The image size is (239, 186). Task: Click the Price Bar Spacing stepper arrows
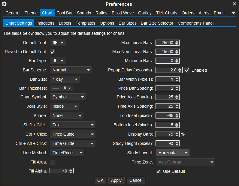coord(177,88)
